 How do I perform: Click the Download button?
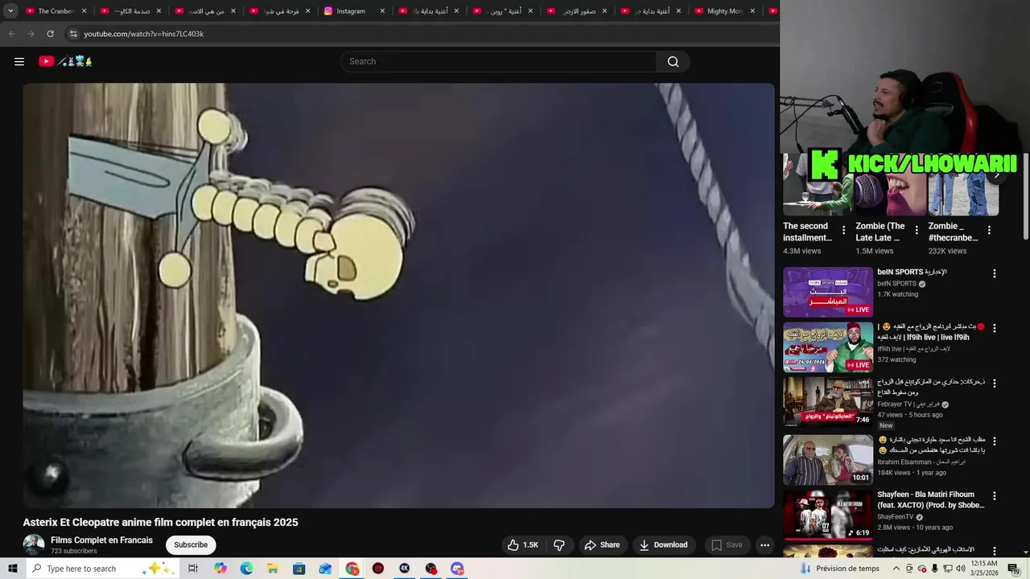(663, 545)
